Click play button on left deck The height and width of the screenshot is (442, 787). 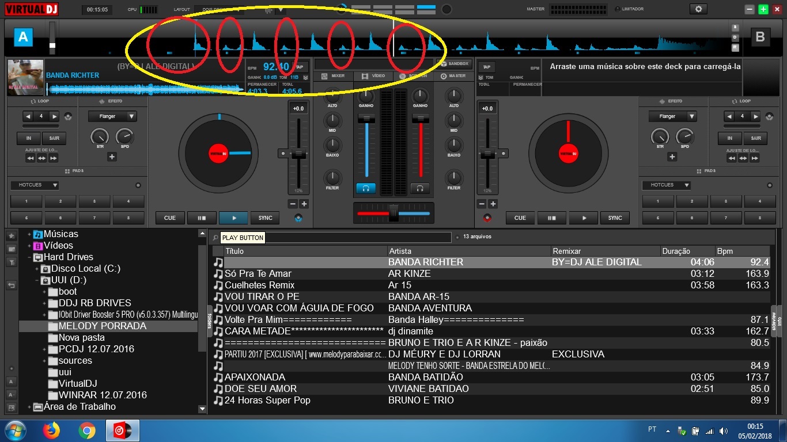coord(233,218)
